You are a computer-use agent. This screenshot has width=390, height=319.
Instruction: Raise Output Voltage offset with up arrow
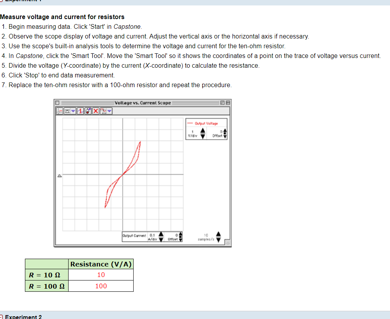pos(225,130)
